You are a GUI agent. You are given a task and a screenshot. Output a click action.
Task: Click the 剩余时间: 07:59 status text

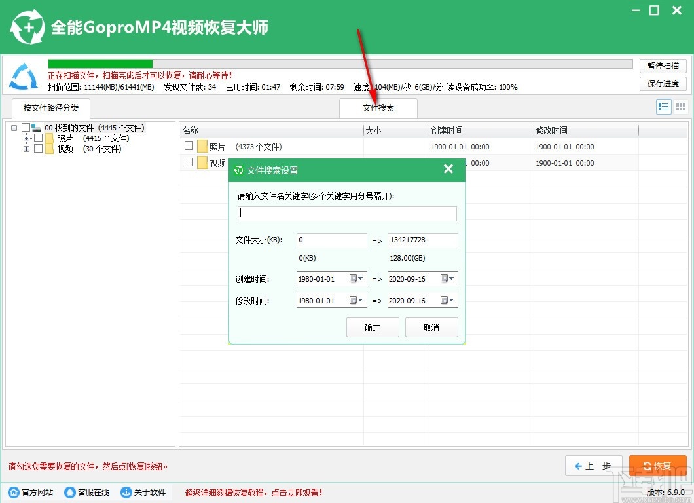[x=317, y=87]
